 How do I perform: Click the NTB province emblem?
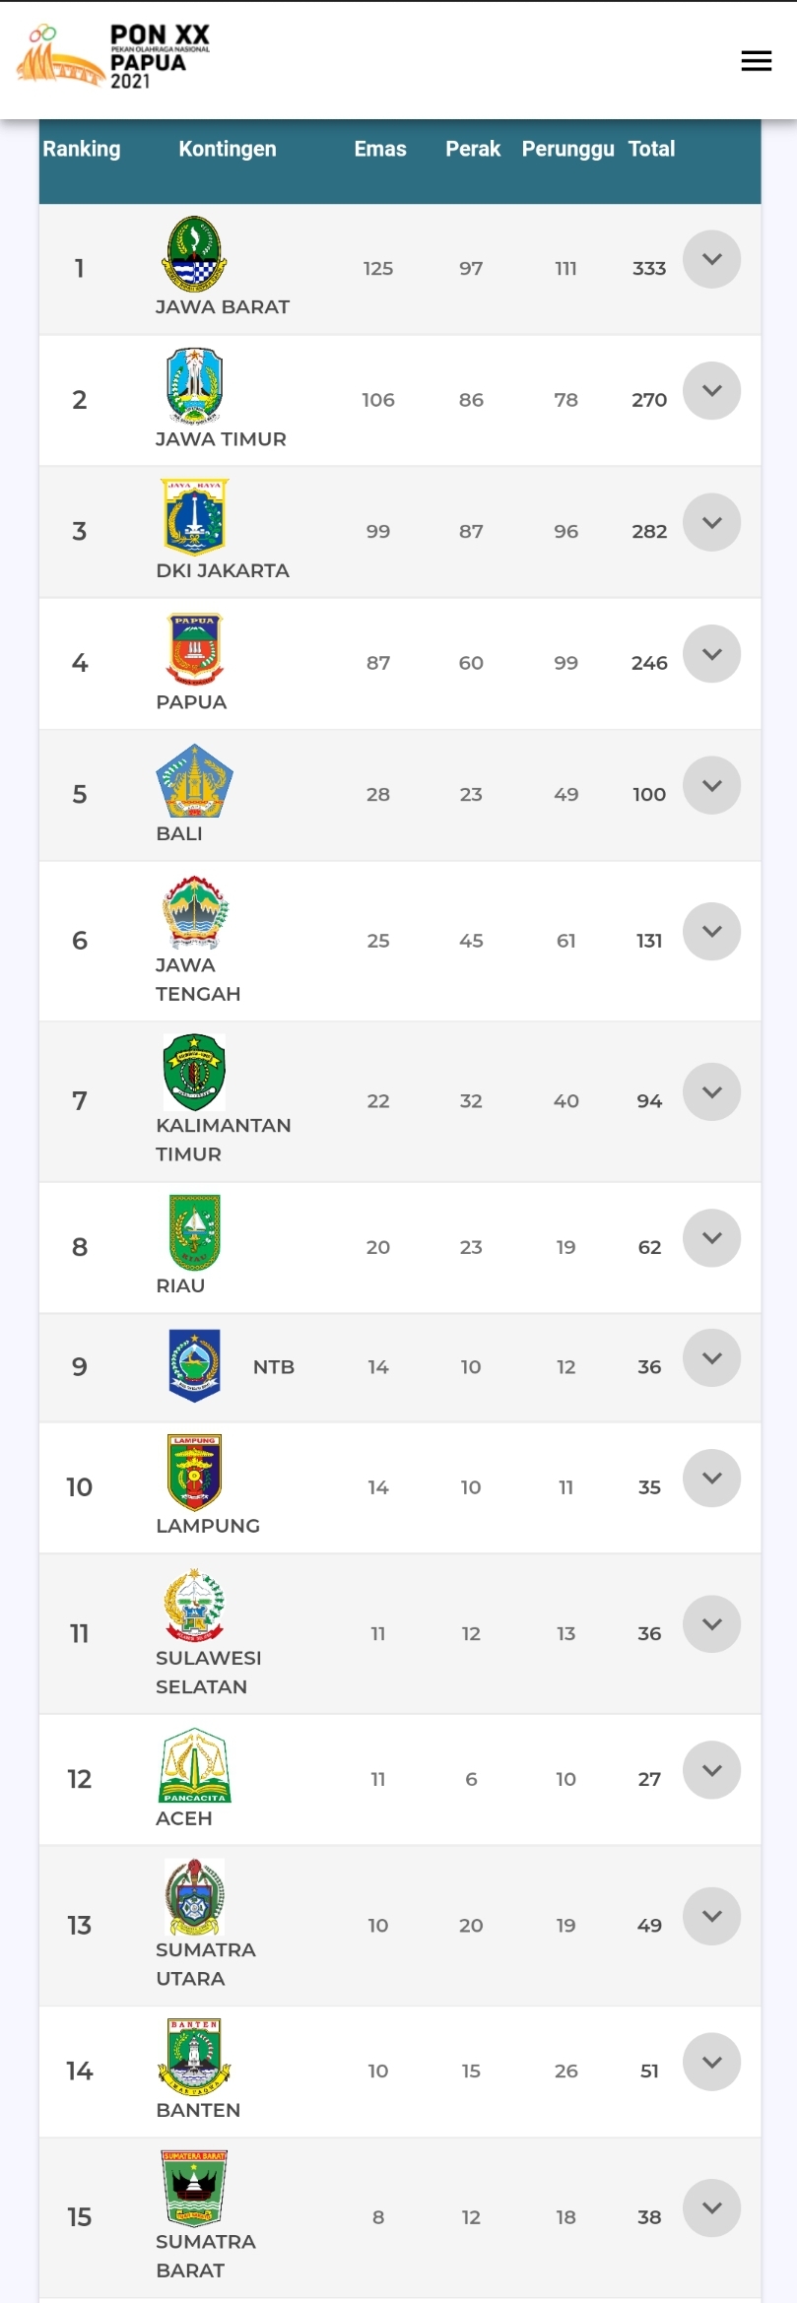(x=194, y=1365)
